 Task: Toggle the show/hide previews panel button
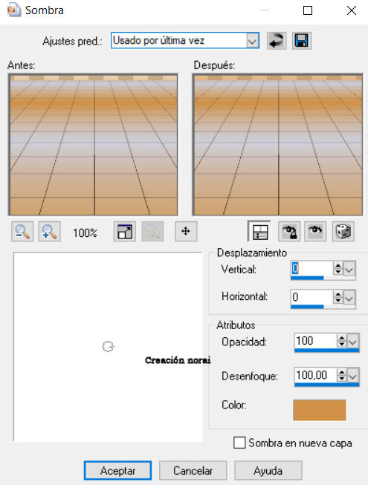[259, 232]
